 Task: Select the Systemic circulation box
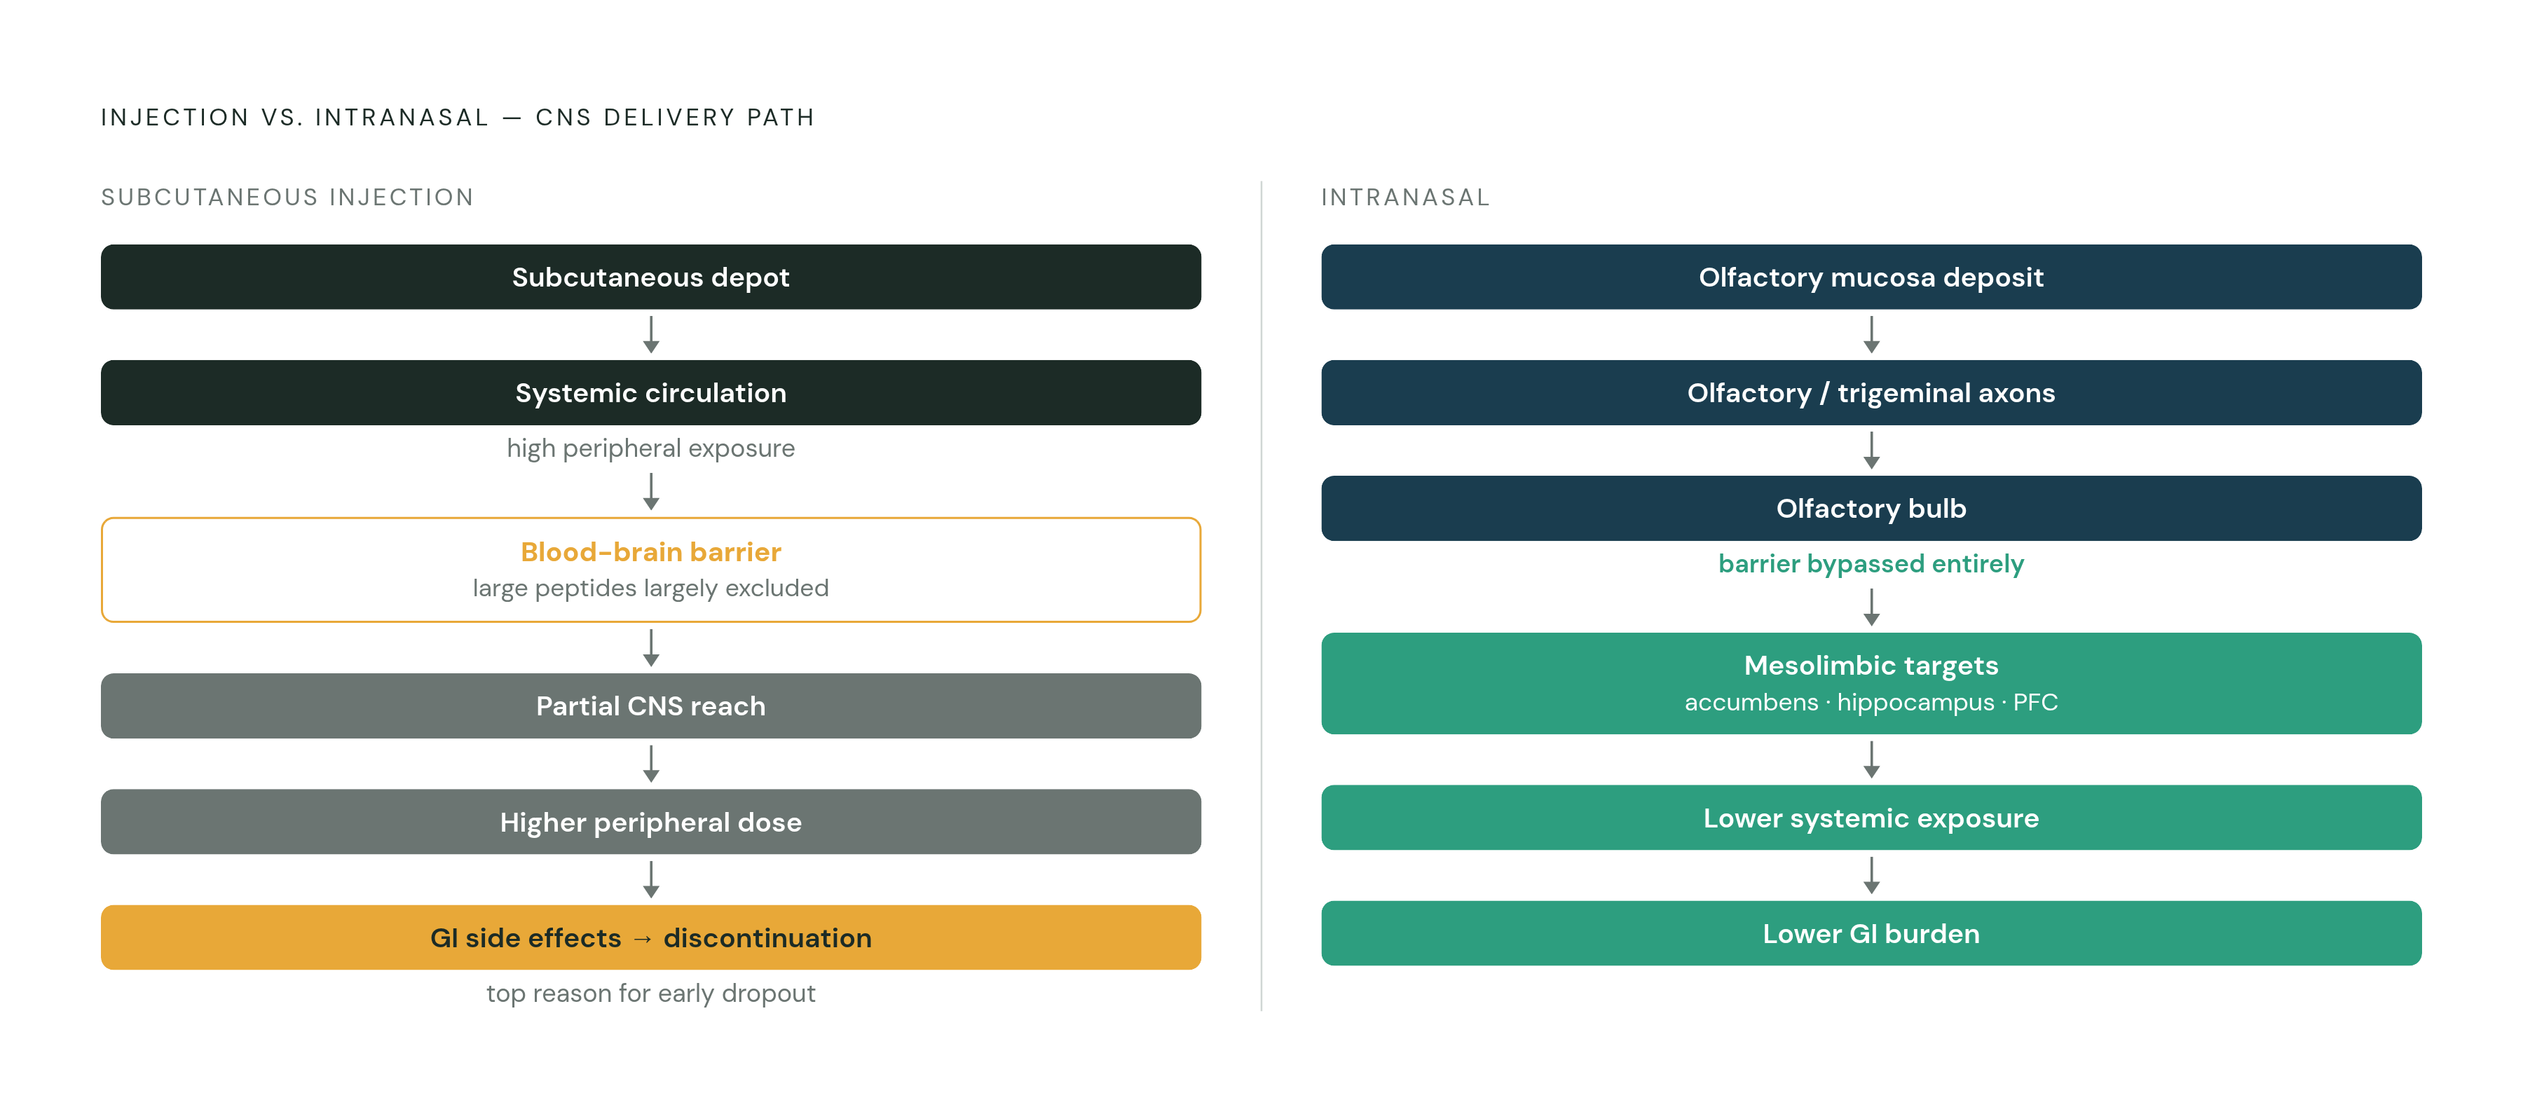(650, 392)
